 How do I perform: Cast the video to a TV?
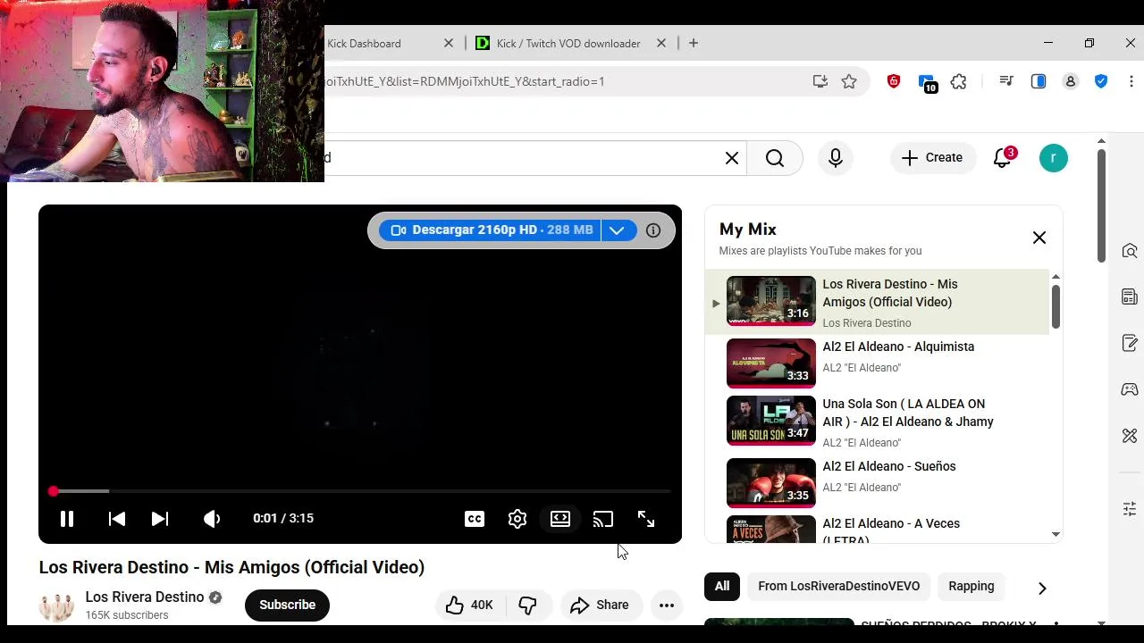click(x=603, y=519)
